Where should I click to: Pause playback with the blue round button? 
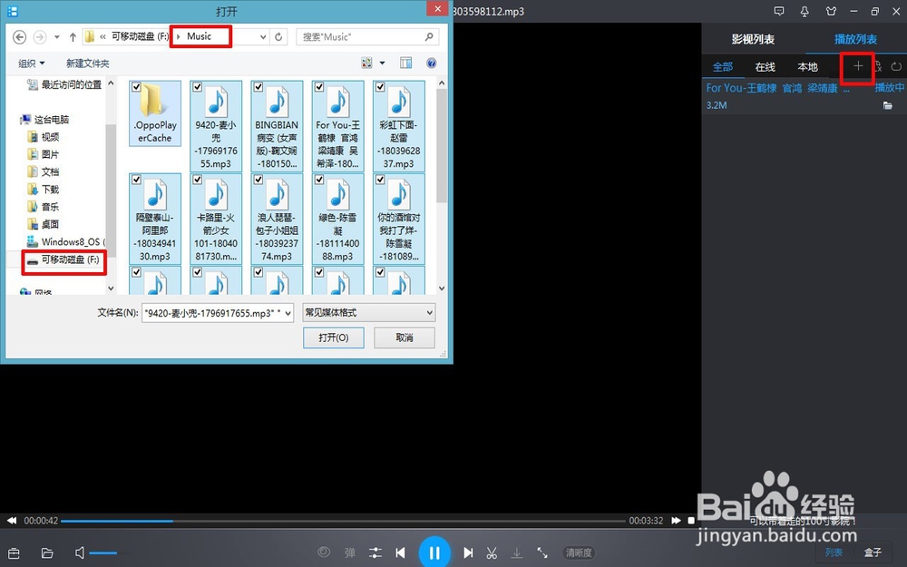(x=434, y=552)
